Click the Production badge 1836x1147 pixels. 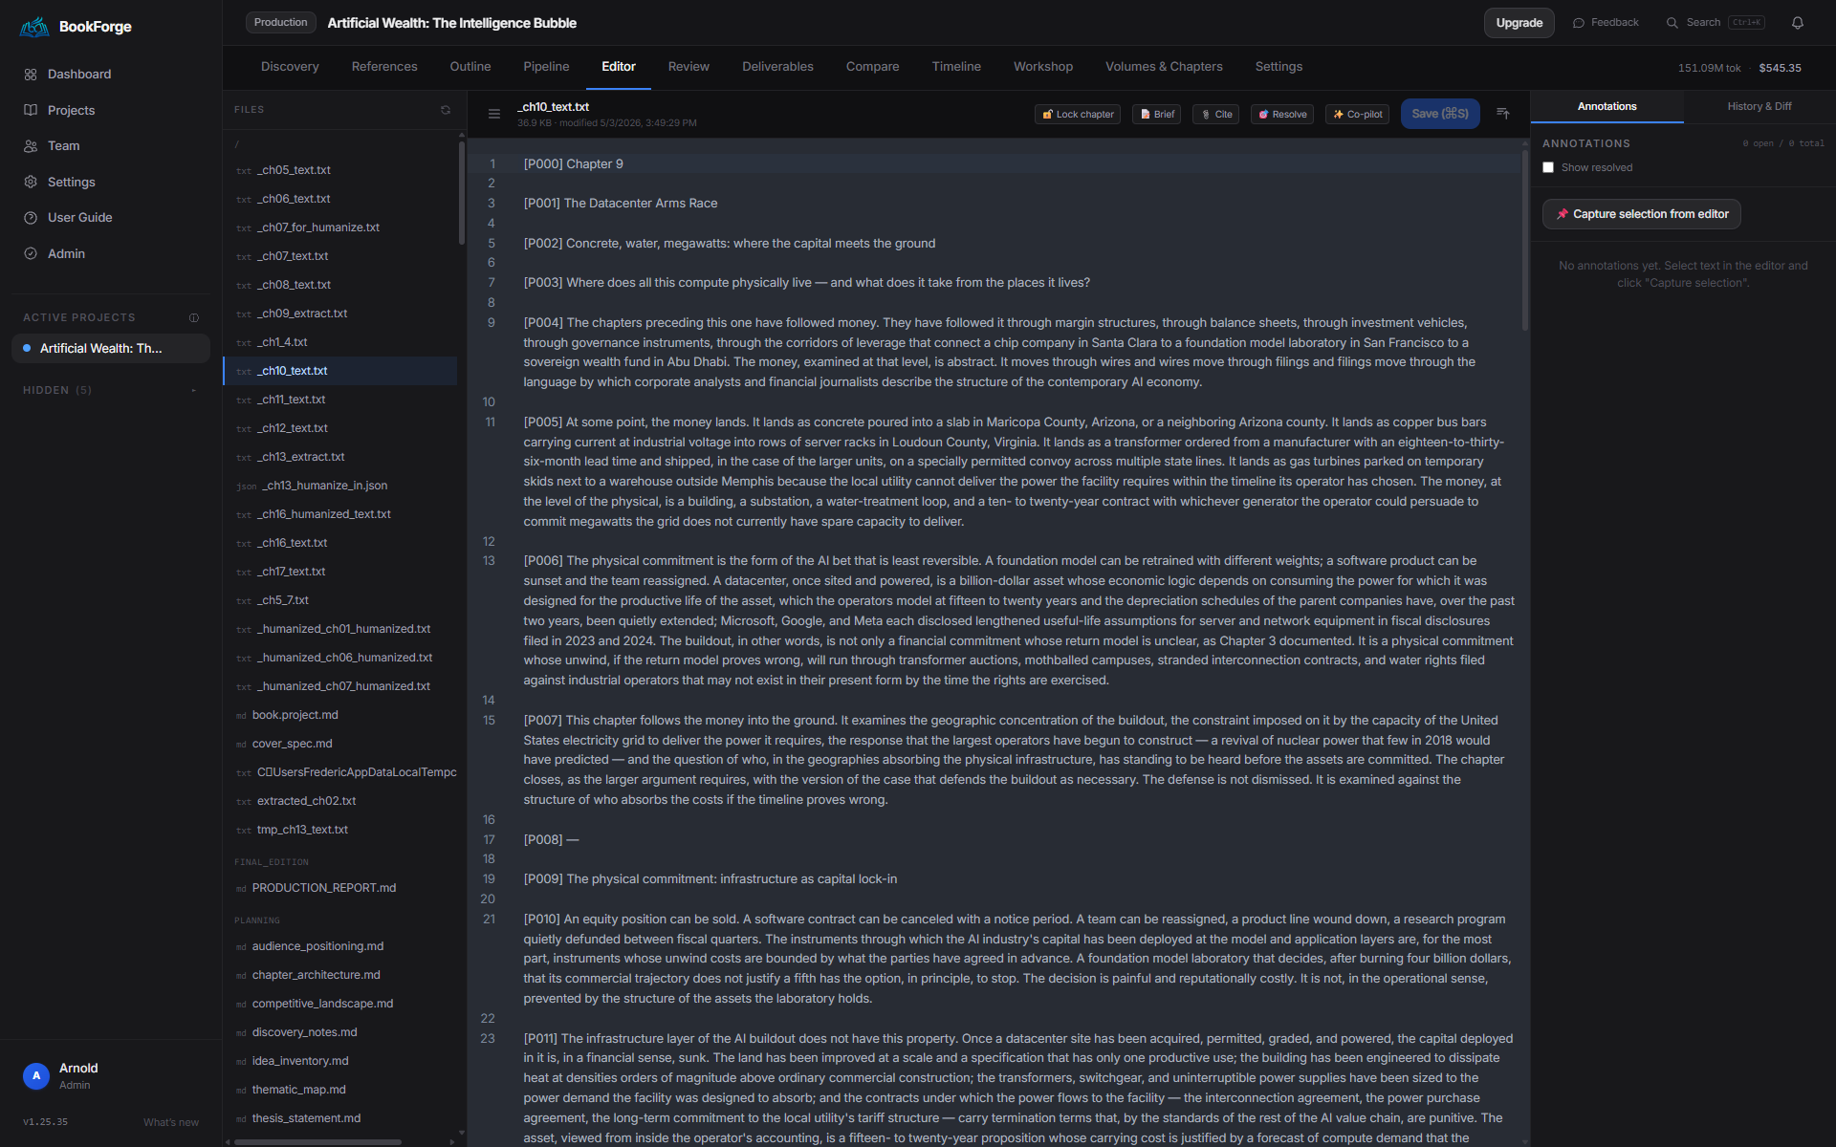point(280,23)
